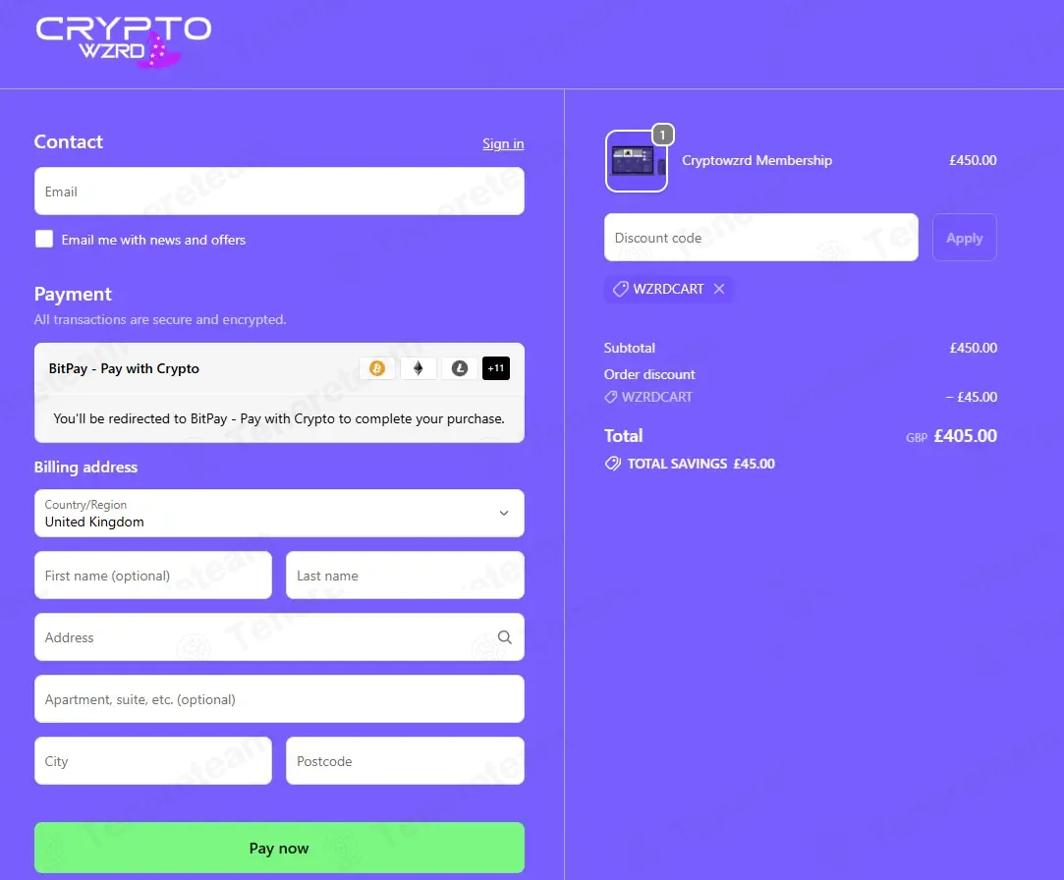Click the £405.00 total amount
This screenshot has width=1064, height=880.
pyautogui.click(x=965, y=436)
